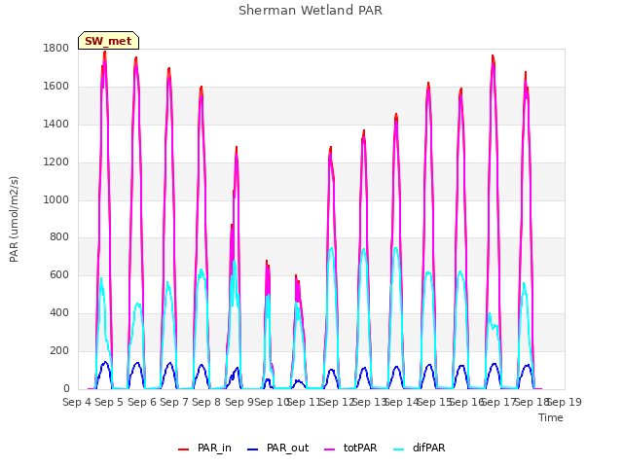Click the Sep 6 x-axis tick label

pyautogui.click(x=142, y=402)
